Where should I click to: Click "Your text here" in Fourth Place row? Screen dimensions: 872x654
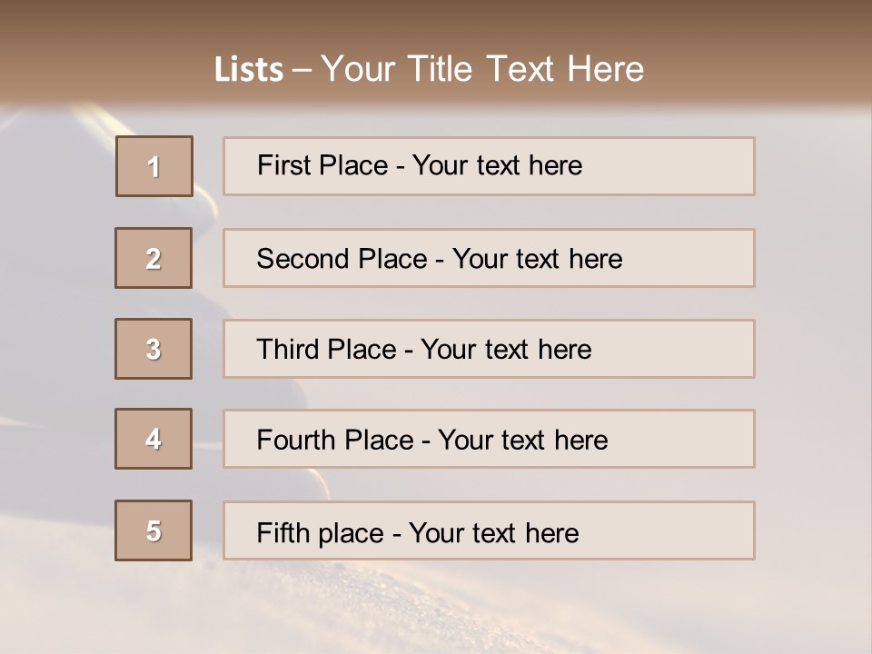(x=522, y=441)
